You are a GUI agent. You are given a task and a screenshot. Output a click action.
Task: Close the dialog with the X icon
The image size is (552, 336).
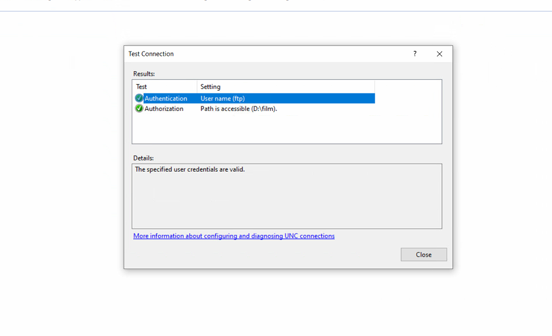(x=440, y=54)
